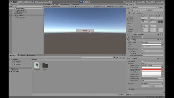Open Rect Transform preset settings icon

point(160,13)
